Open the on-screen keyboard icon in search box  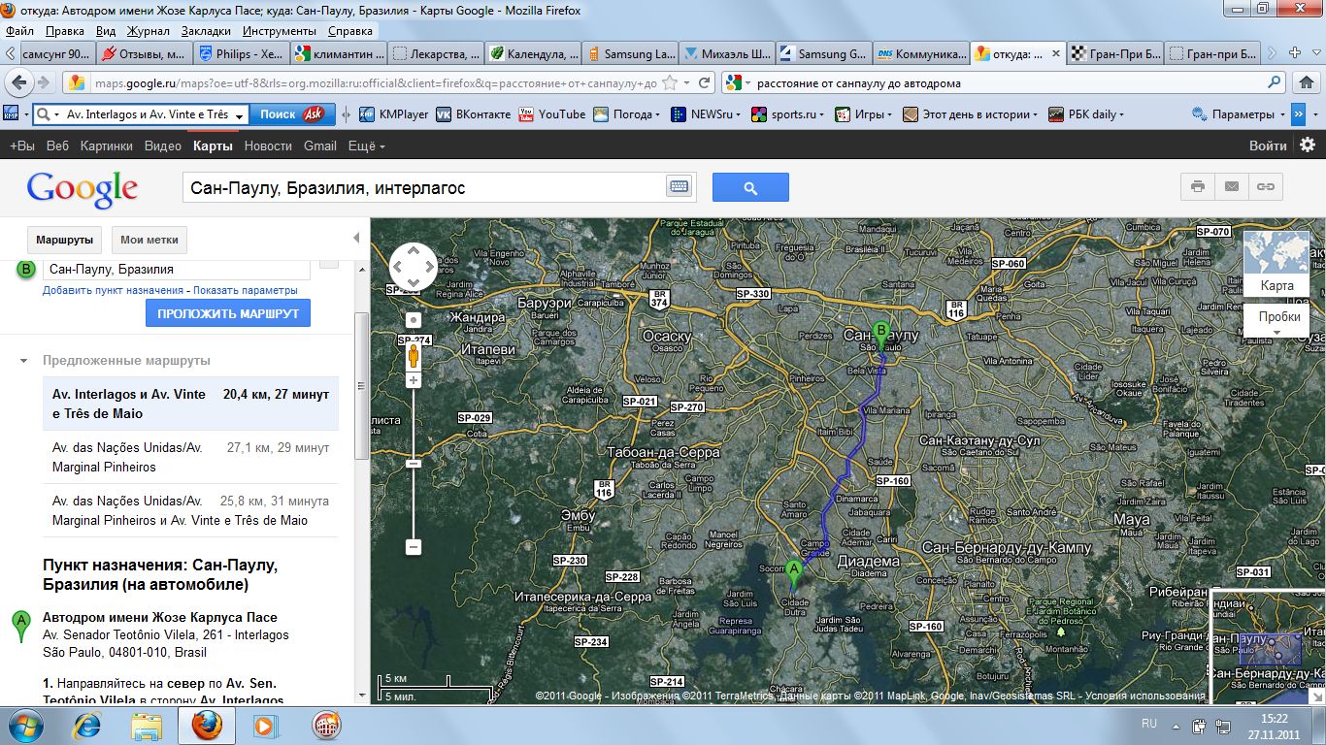coord(678,187)
